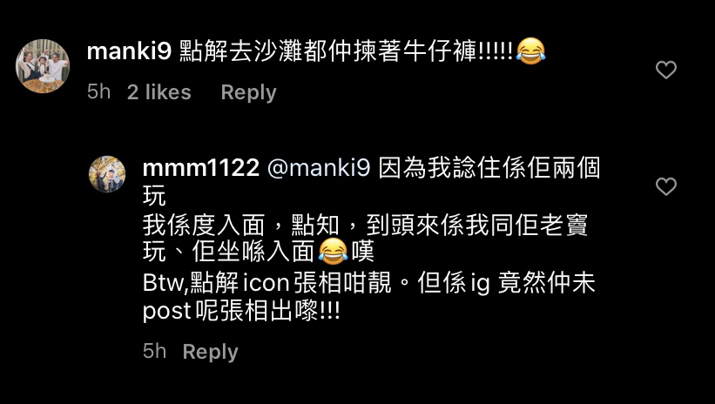Viewport: 715px width, 404px height.
Task: Select manki9's comment text about 牛仔褲
Action: tap(347, 50)
